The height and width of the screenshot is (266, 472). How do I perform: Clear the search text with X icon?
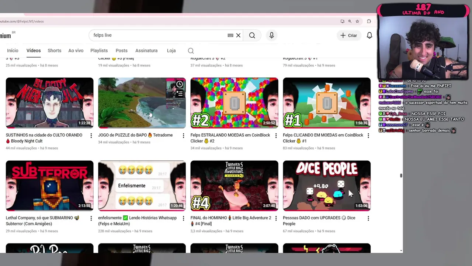[238, 35]
